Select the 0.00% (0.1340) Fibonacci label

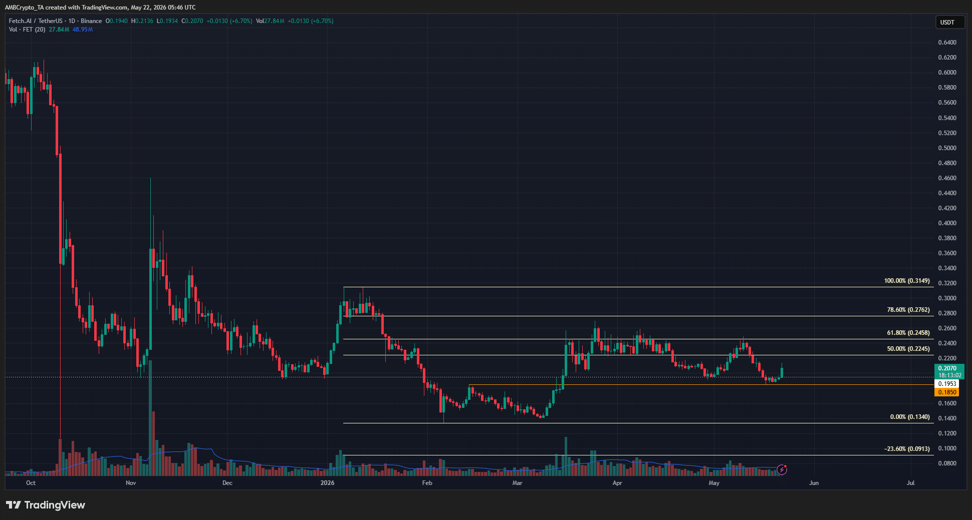click(910, 417)
